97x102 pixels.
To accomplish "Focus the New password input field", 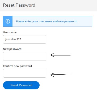I will [x=24, y=56].
